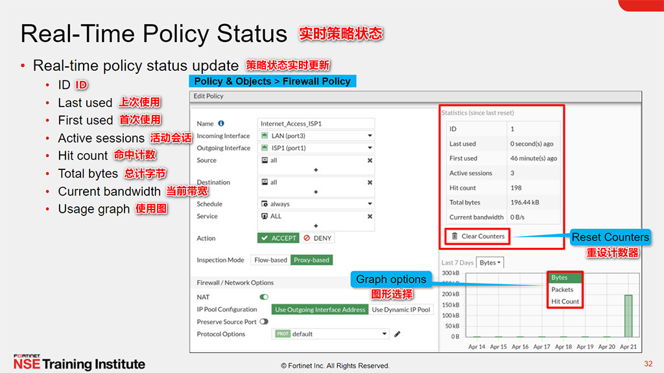
Task: Toggle Preserve Source Port switch
Action: coord(264,322)
